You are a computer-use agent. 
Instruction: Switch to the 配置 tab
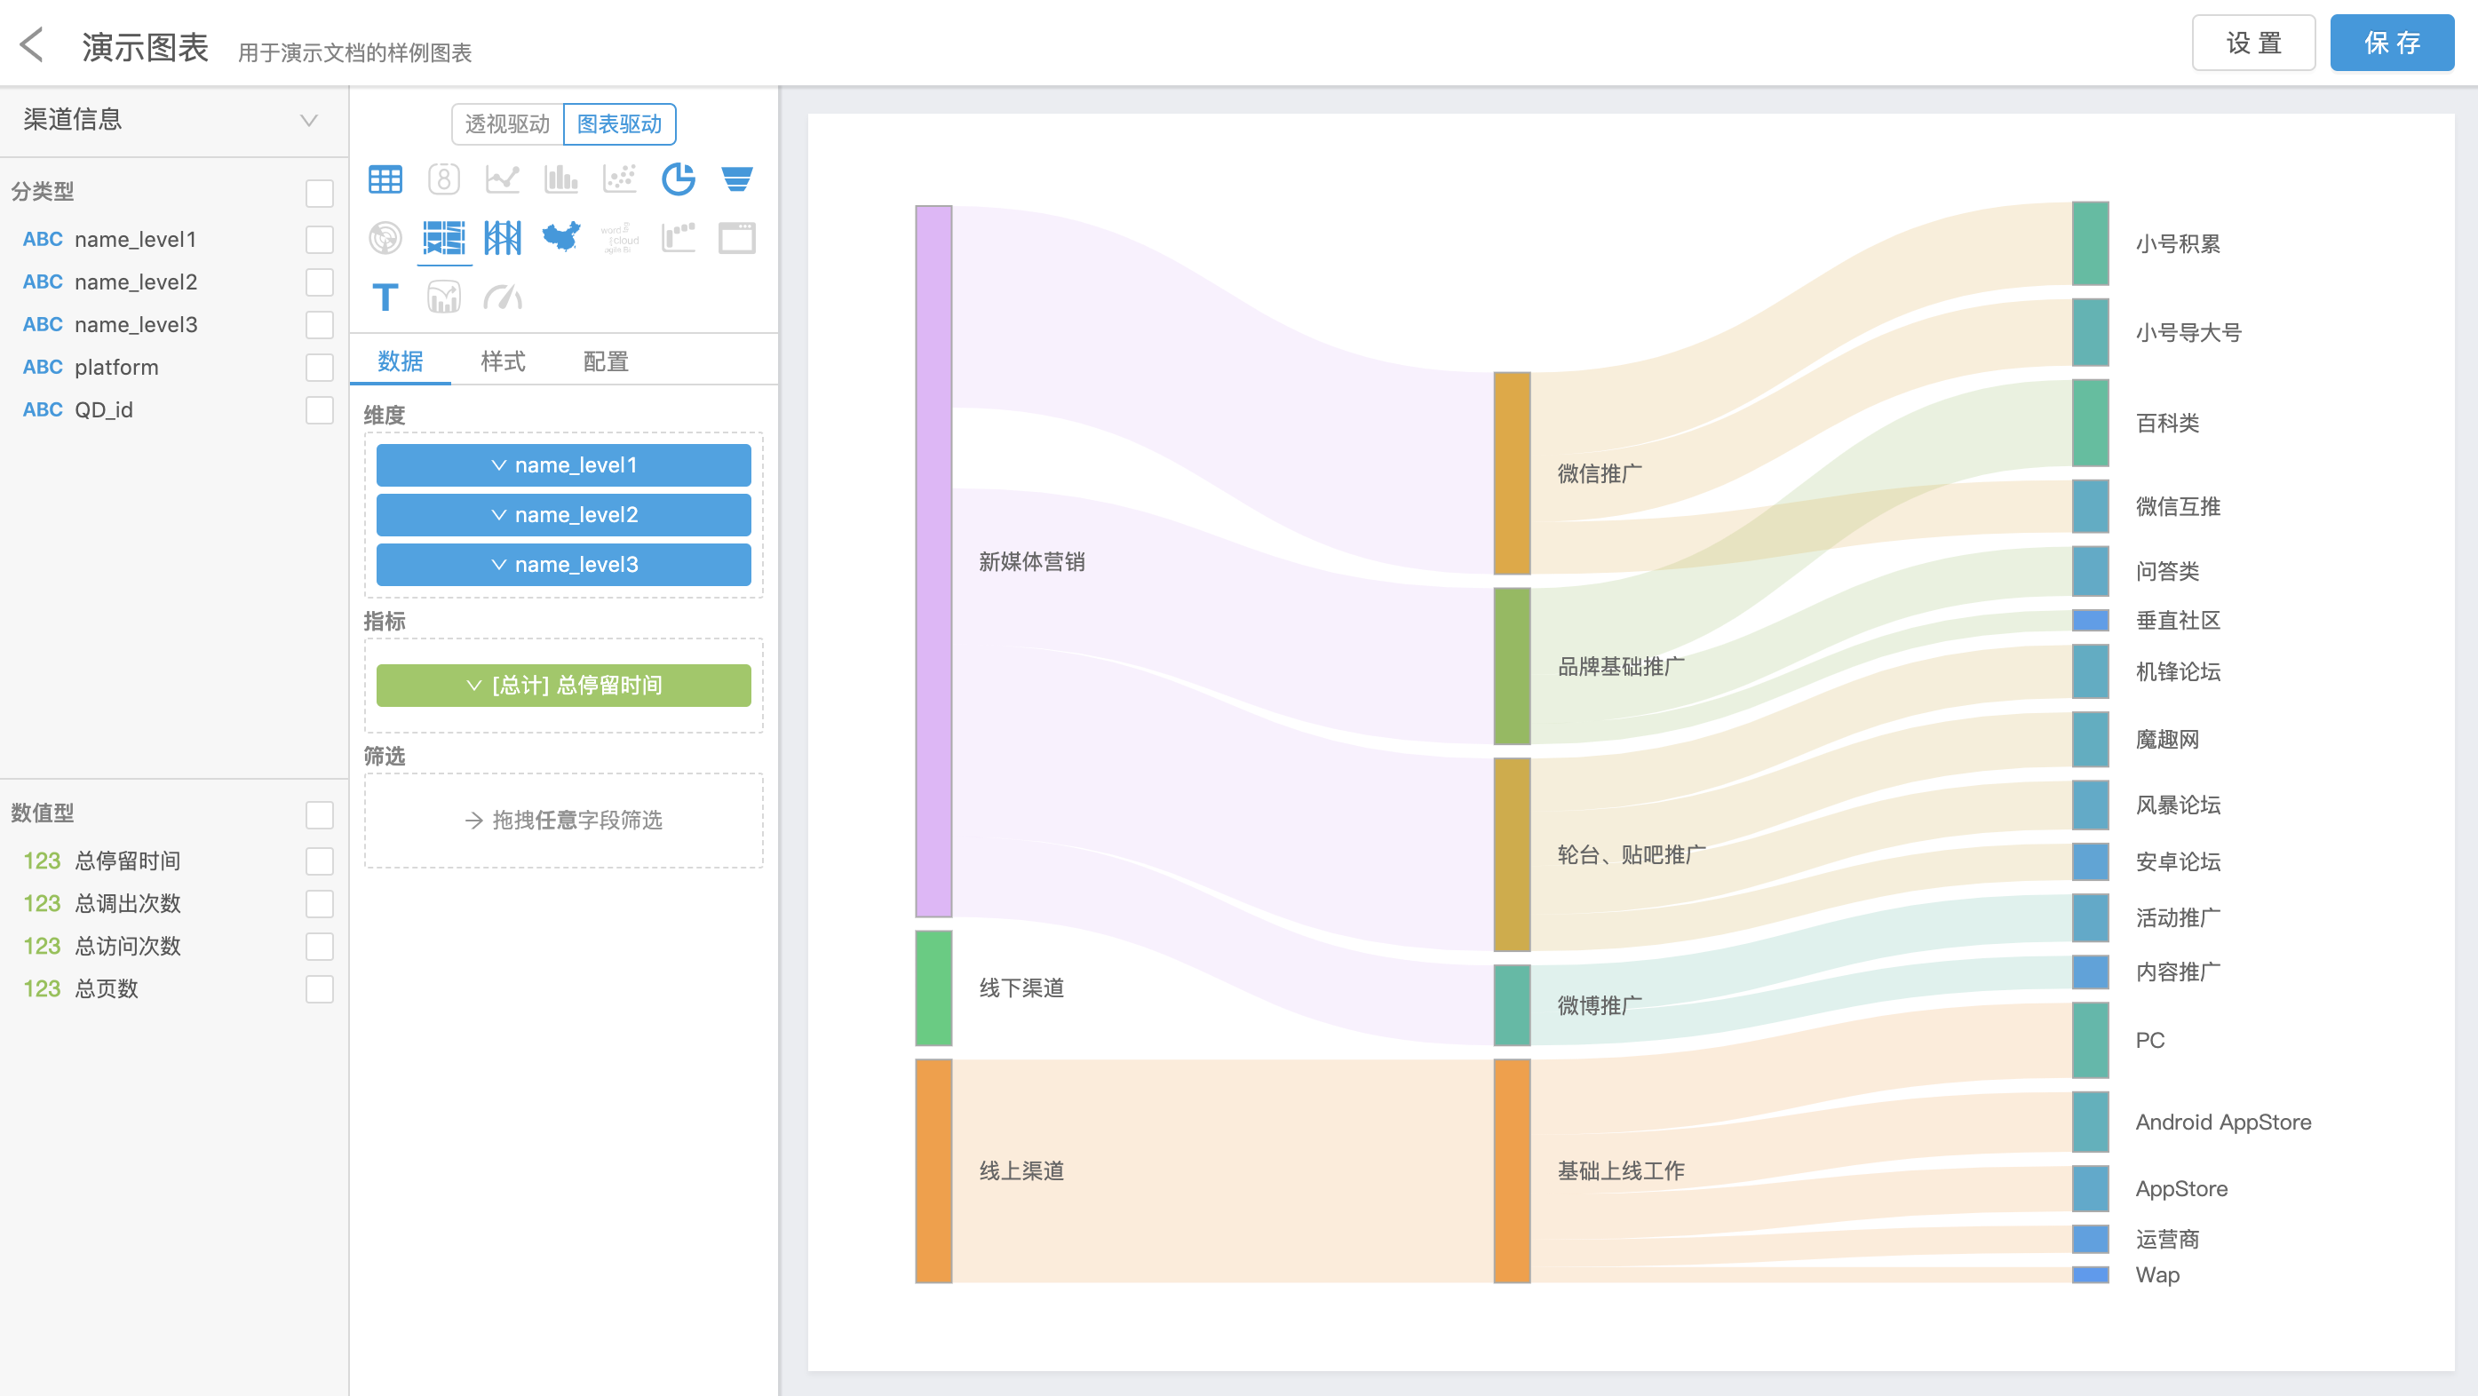pyautogui.click(x=605, y=361)
